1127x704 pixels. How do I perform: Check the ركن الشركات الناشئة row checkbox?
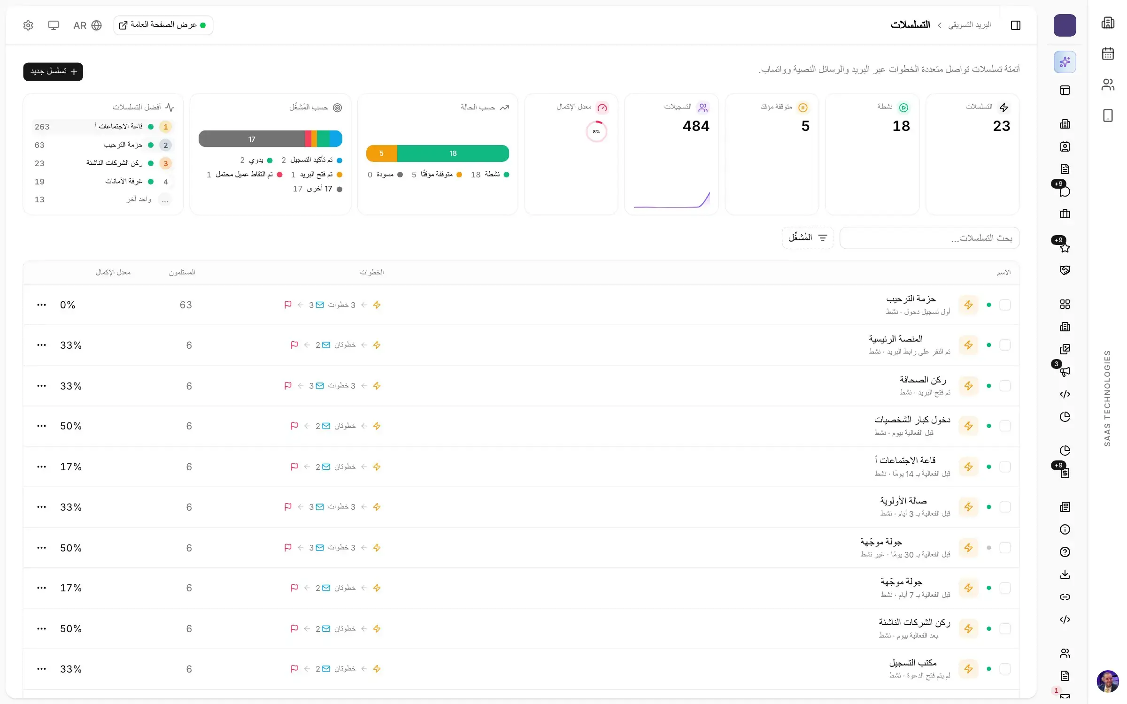click(1005, 628)
